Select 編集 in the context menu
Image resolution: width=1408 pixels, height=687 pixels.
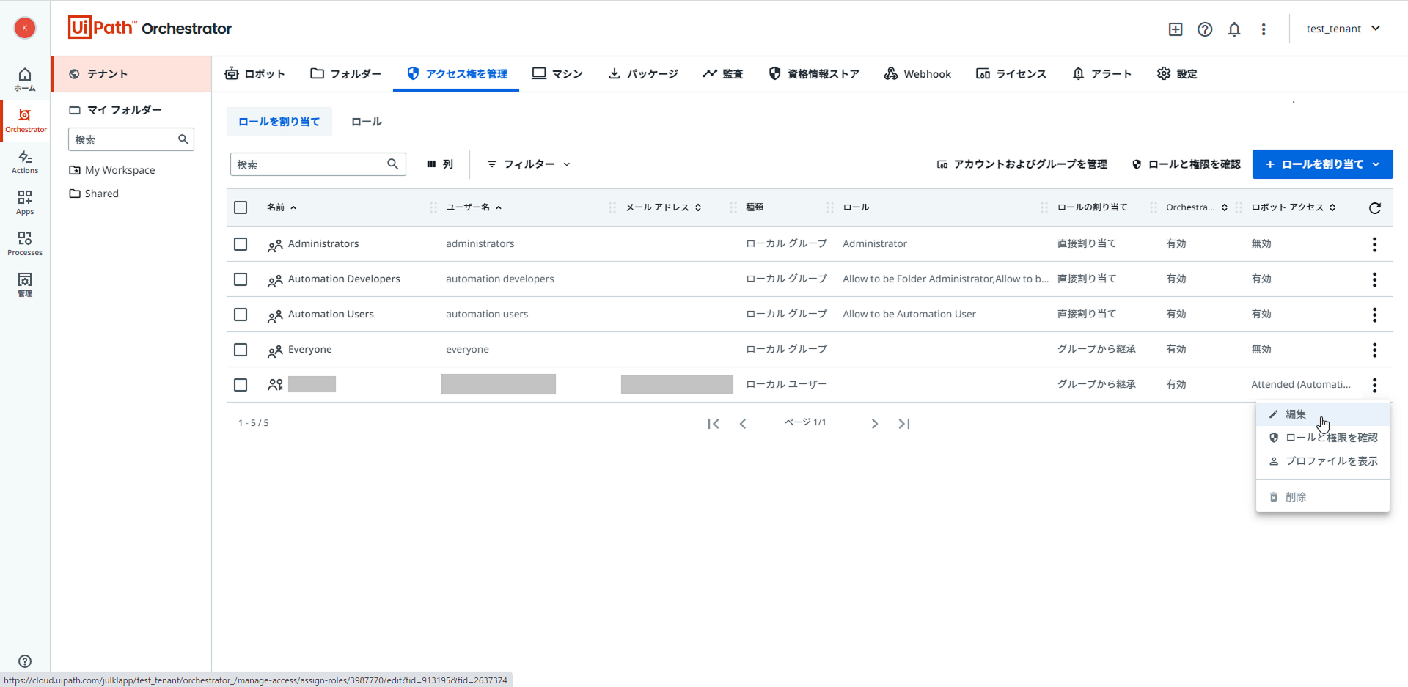click(x=1322, y=414)
